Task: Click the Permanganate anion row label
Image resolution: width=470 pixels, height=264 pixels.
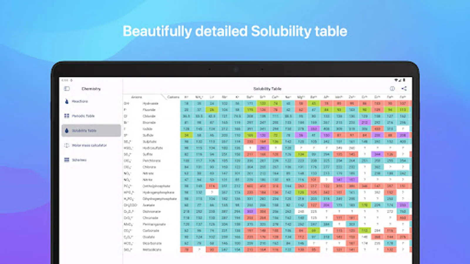Action: pyautogui.click(x=154, y=224)
